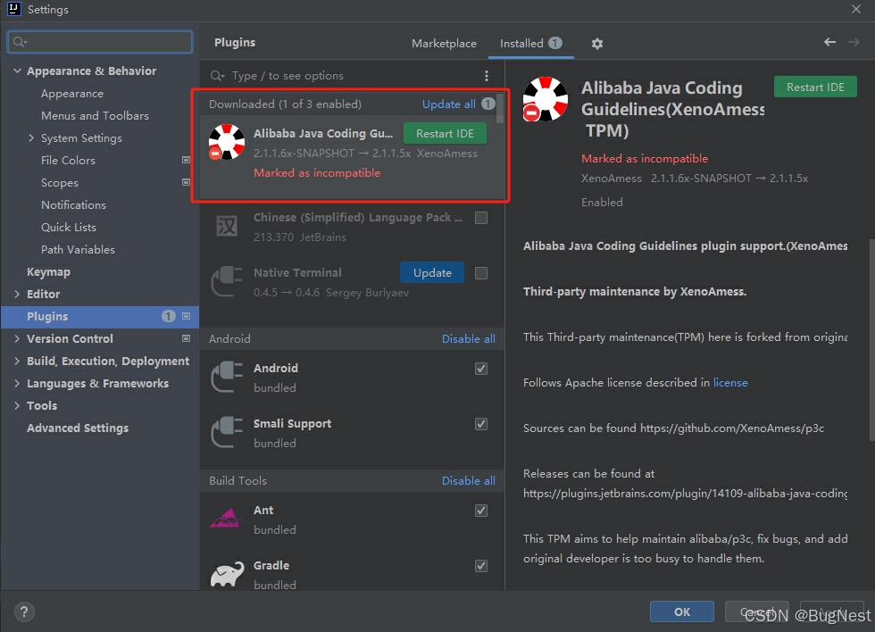Click Restart IDE in plugin list

pos(445,133)
